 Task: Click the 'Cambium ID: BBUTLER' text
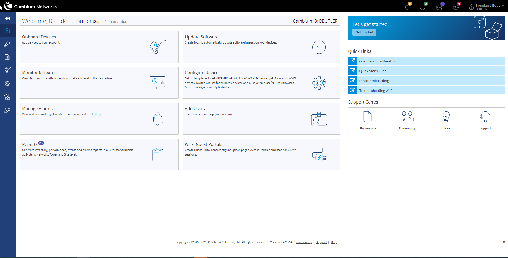coord(315,21)
